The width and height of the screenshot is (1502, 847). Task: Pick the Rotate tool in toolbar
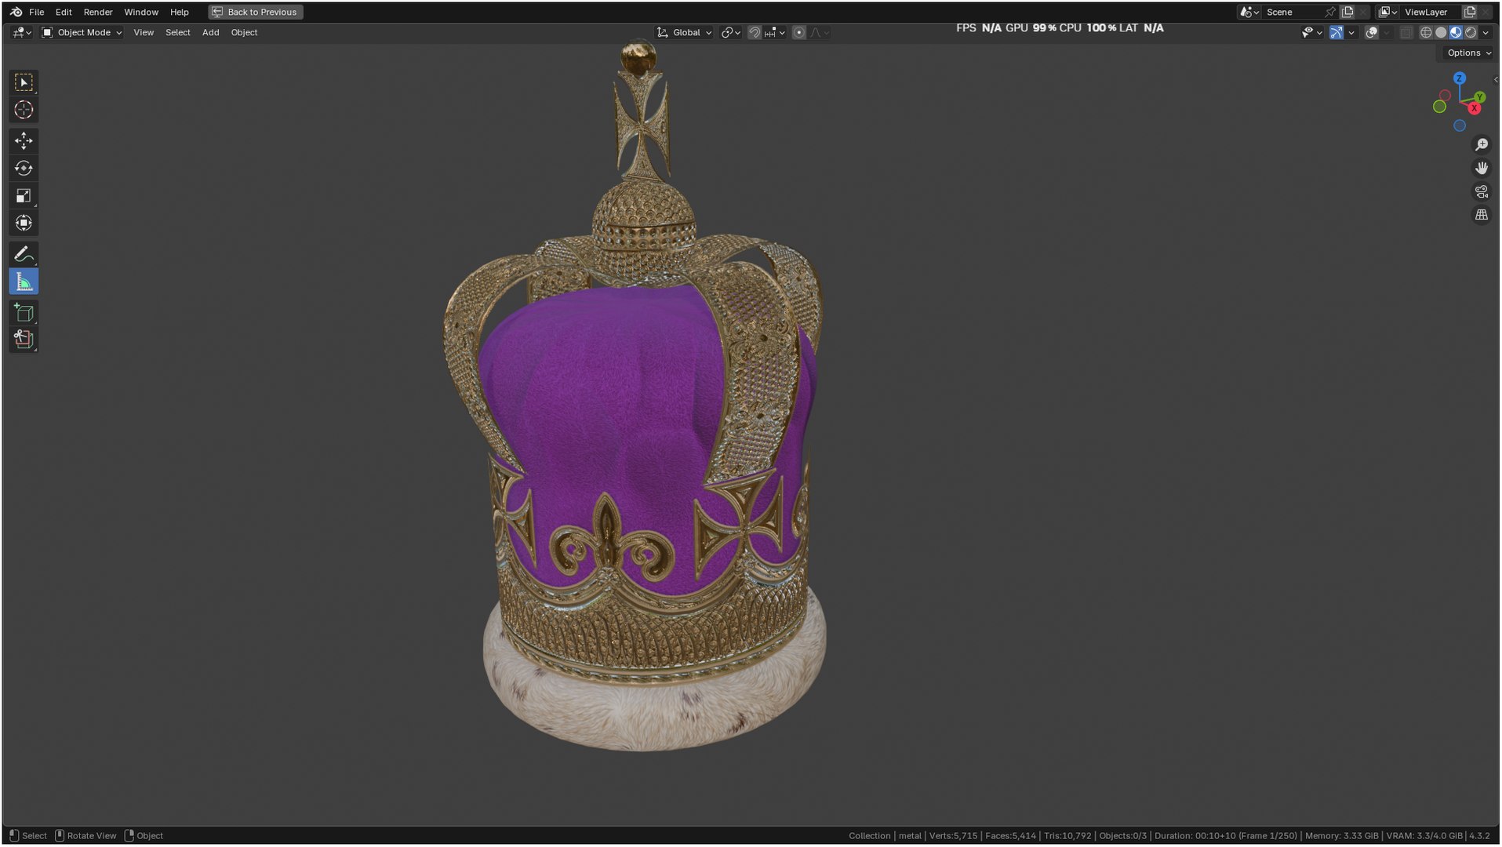pos(24,168)
